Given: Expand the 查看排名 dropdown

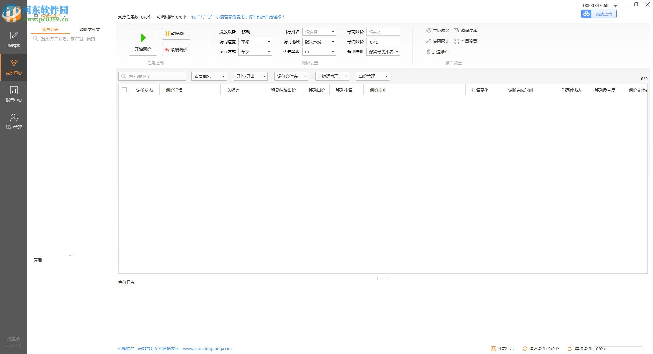Looking at the screenshot, I should (x=209, y=76).
